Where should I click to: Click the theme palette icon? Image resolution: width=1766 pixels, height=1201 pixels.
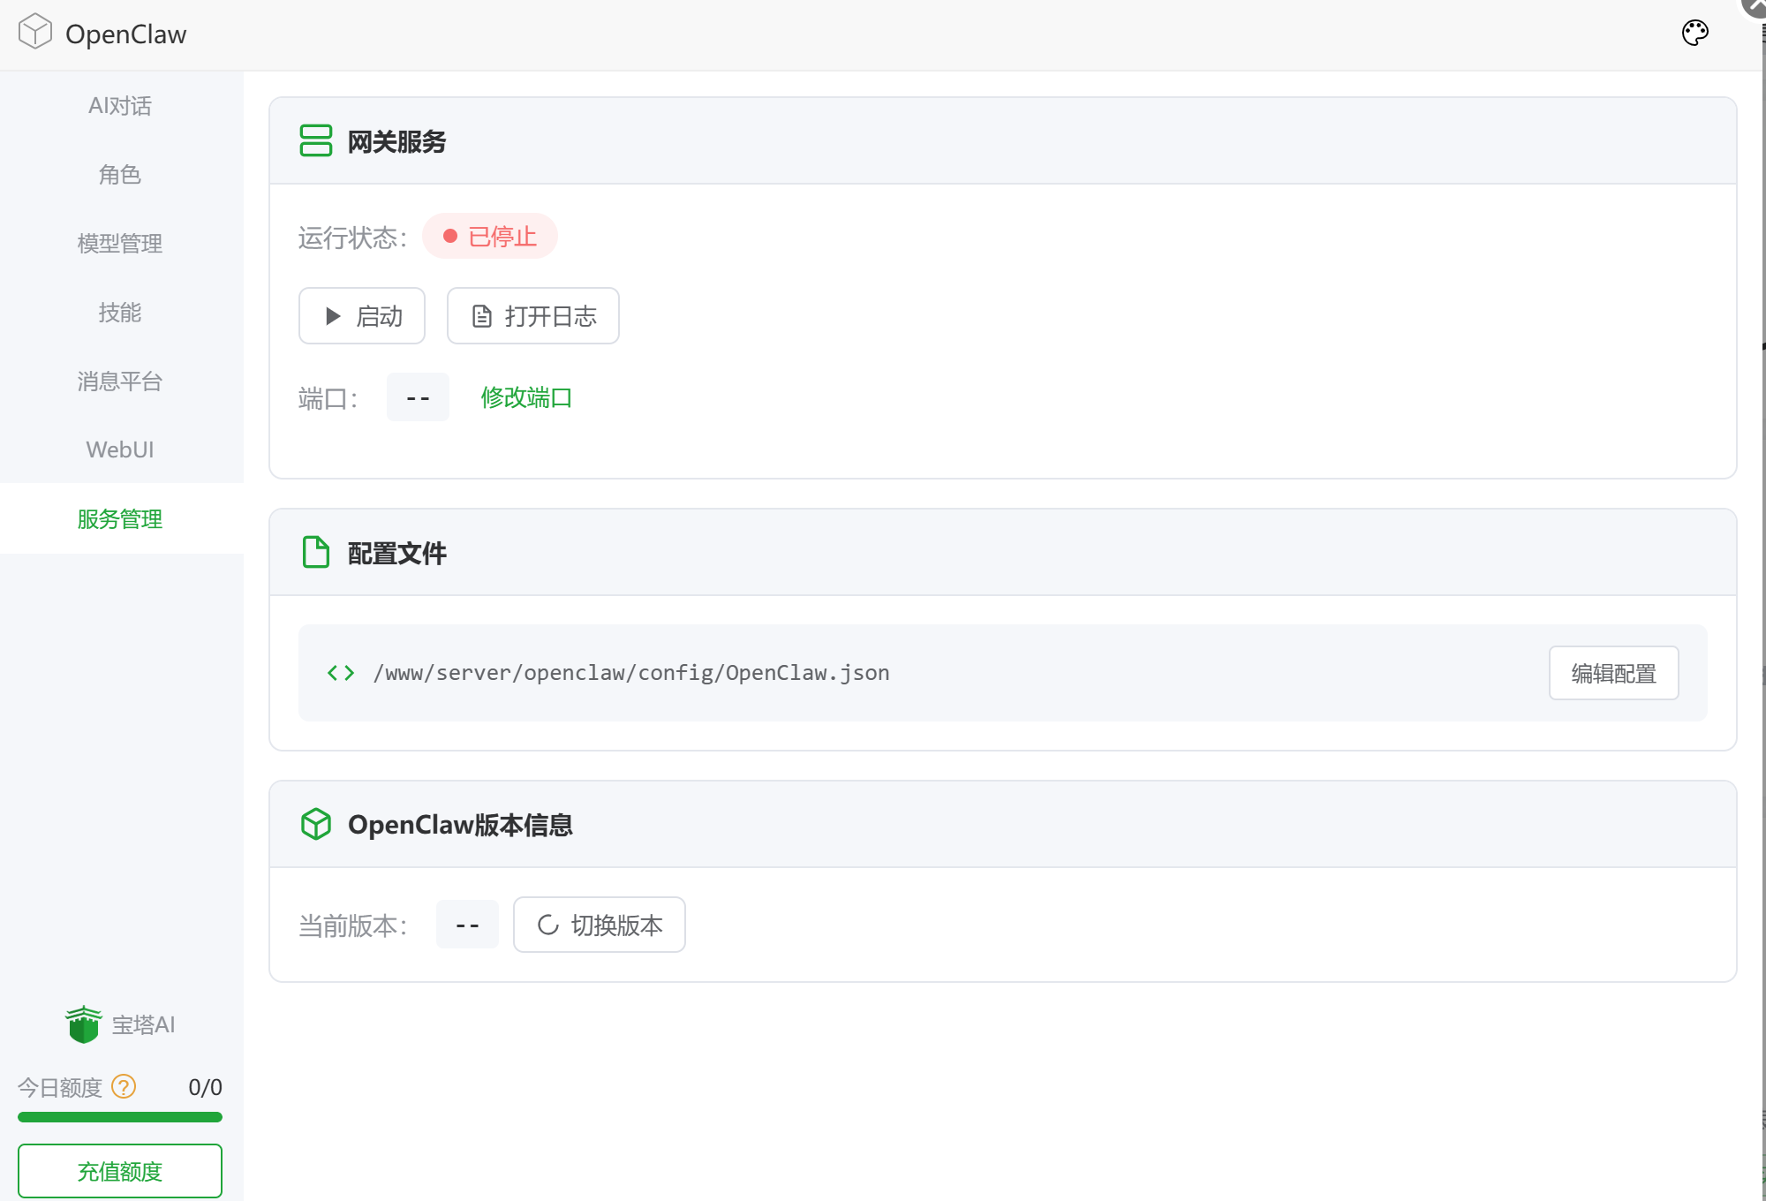1694,34
